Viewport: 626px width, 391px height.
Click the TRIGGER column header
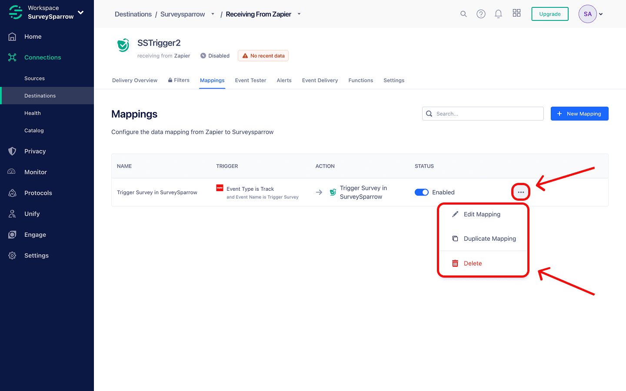pyautogui.click(x=227, y=166)
